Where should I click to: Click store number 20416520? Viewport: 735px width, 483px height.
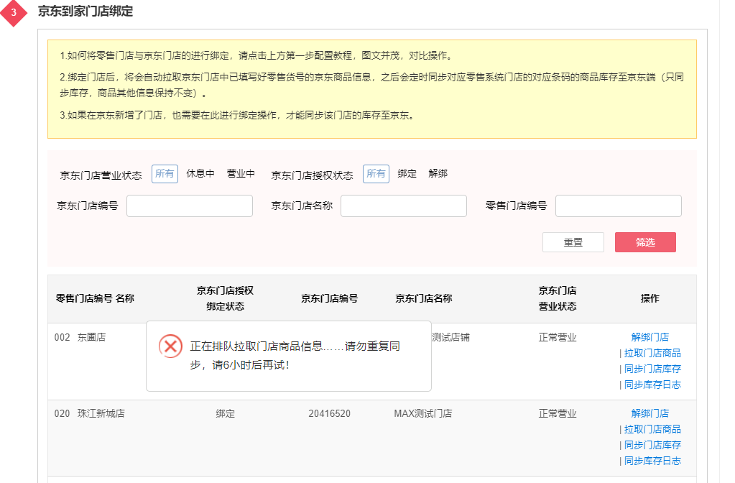330,413
